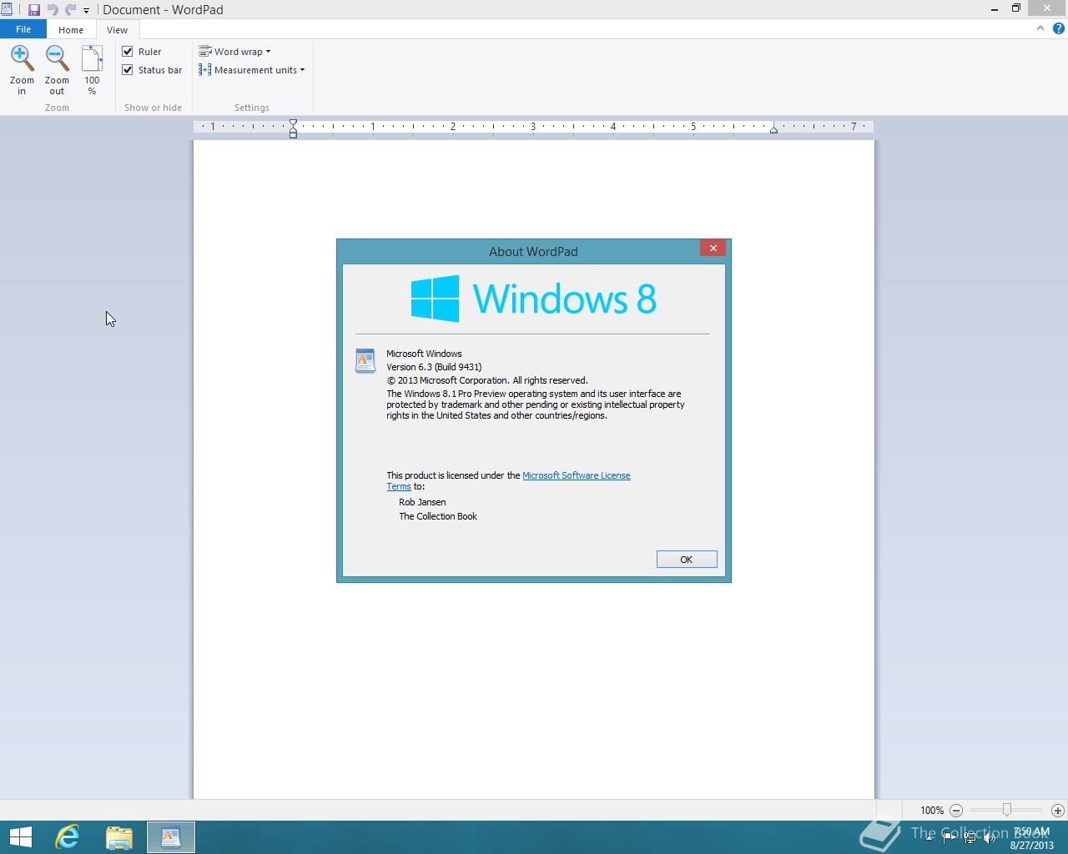Image resolution: width=1068 pixels, height=854 pixels.
Task: Open the Microsoft Software License link
Action: [577, 475]
